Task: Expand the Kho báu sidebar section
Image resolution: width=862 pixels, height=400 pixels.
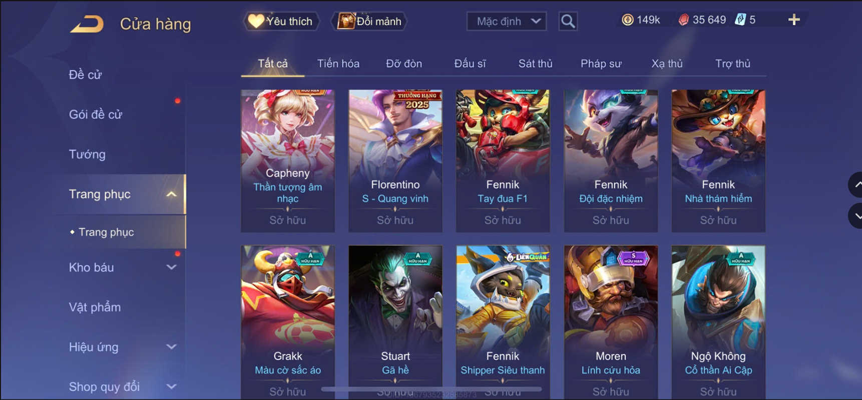Action: click(x=171, y=267)
